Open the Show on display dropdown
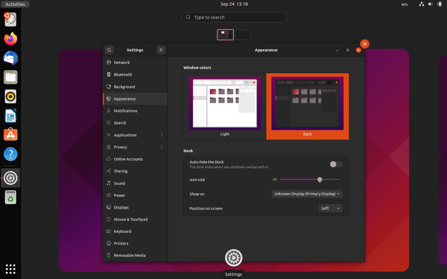447x279 pixels. [307, 194]
